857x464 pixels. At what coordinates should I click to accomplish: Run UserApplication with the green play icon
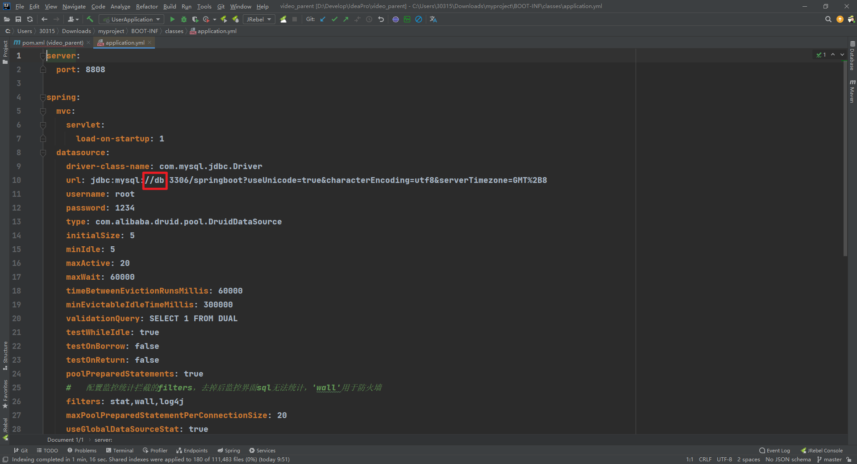click(172, 19)
